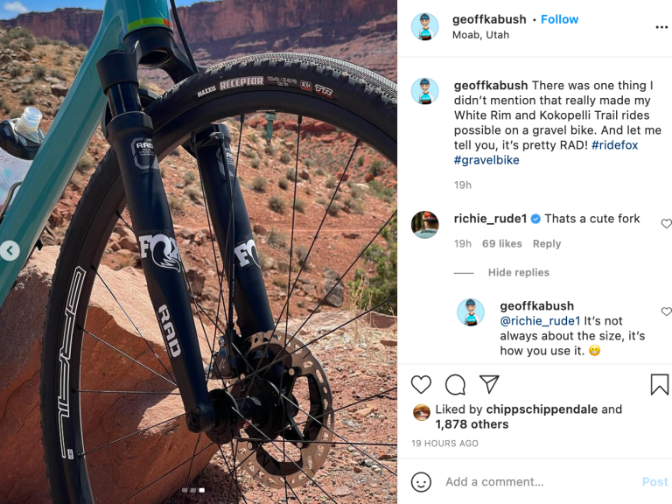Viewport: 672px width, 504px height.
Task: Select the carousel page indicator dots
Action: (x=192, y=490)
